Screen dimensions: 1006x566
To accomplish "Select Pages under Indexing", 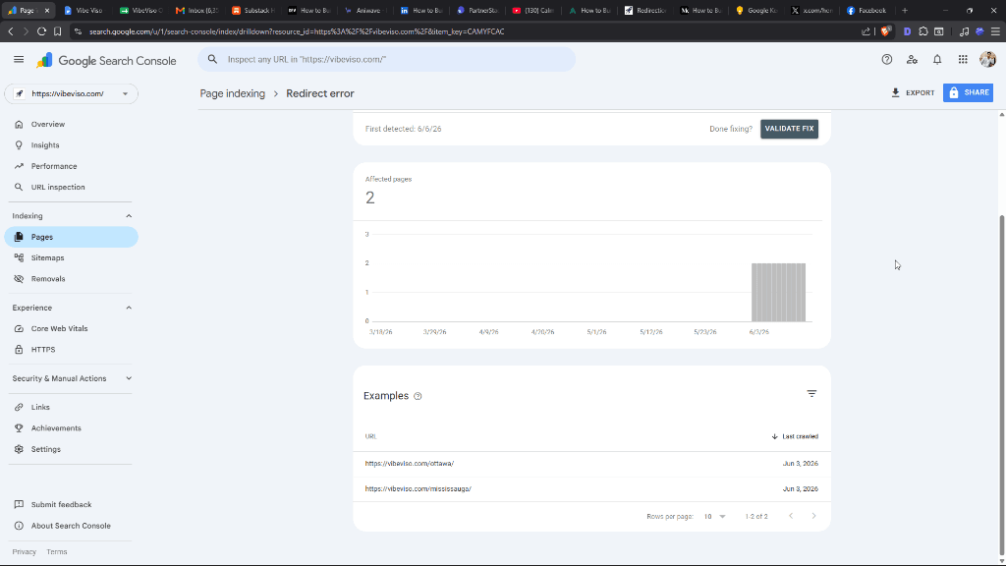I will [x=71, y=237].
